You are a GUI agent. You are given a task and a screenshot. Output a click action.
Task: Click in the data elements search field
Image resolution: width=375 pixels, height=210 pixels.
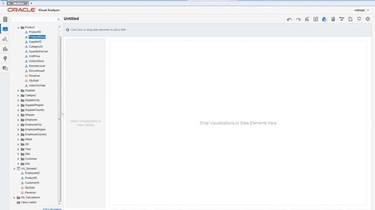click(34, 19)
